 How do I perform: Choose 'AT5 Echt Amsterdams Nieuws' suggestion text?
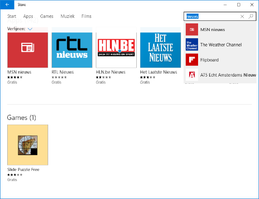click(x=228, y=75)
